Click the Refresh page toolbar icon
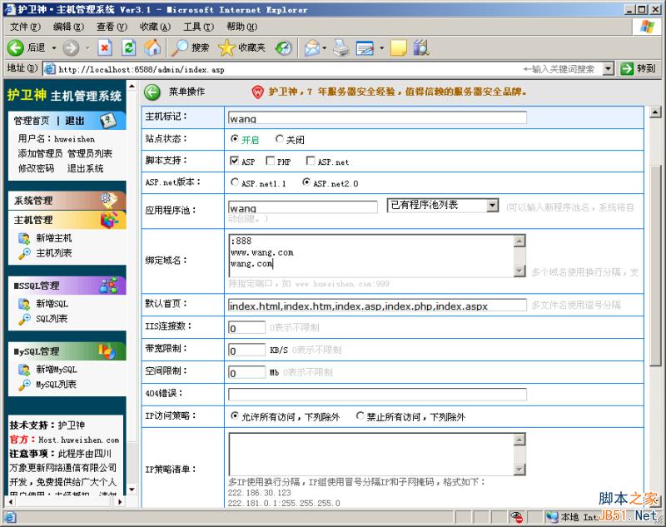Screen dimensions: 666x527 pyautogui.click(x=128, y=47)
